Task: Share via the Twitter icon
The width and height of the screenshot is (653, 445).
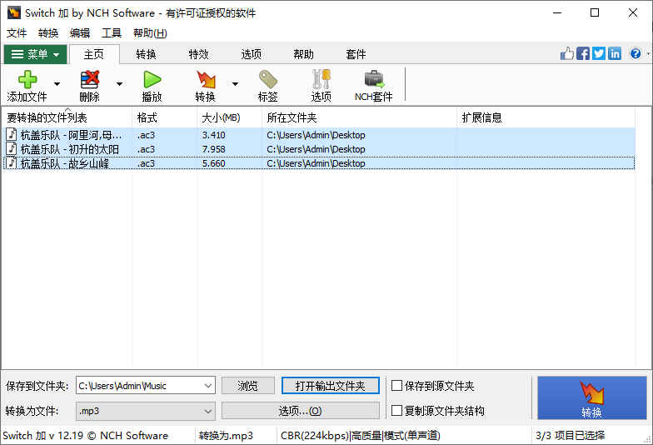Action: [x=598, y=53]
